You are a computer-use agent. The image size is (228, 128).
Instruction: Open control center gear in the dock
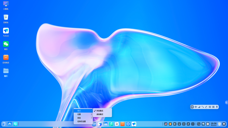(128, 124)
